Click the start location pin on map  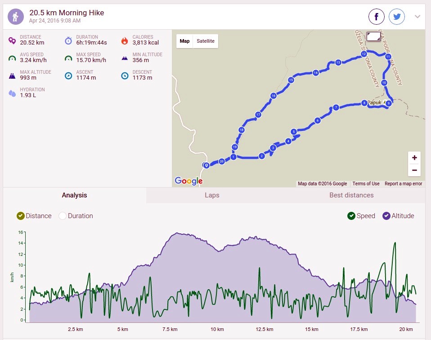pos(206,165)
